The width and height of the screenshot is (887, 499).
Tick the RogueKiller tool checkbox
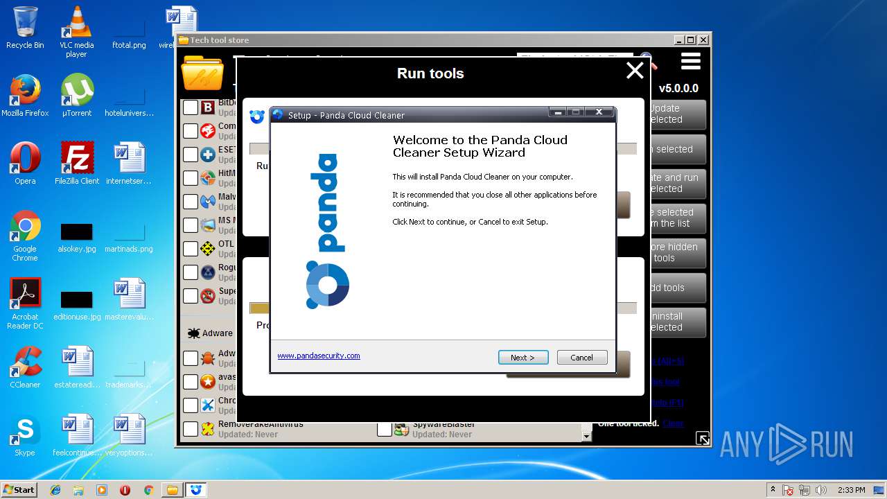(x=191, y=272)
